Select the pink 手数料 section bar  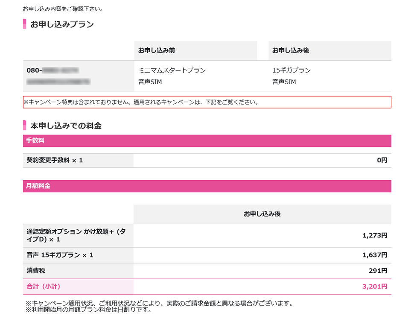[207, 141]
